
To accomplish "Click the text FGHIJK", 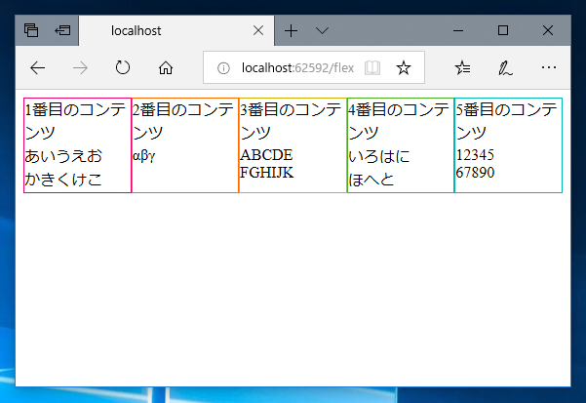I will point(267,173).
